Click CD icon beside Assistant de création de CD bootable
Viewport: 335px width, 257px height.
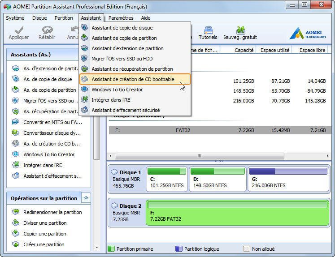click(x=84, y=79)
